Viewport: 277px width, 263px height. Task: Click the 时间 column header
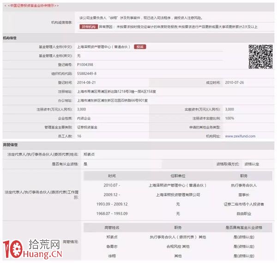pos(112,176)
